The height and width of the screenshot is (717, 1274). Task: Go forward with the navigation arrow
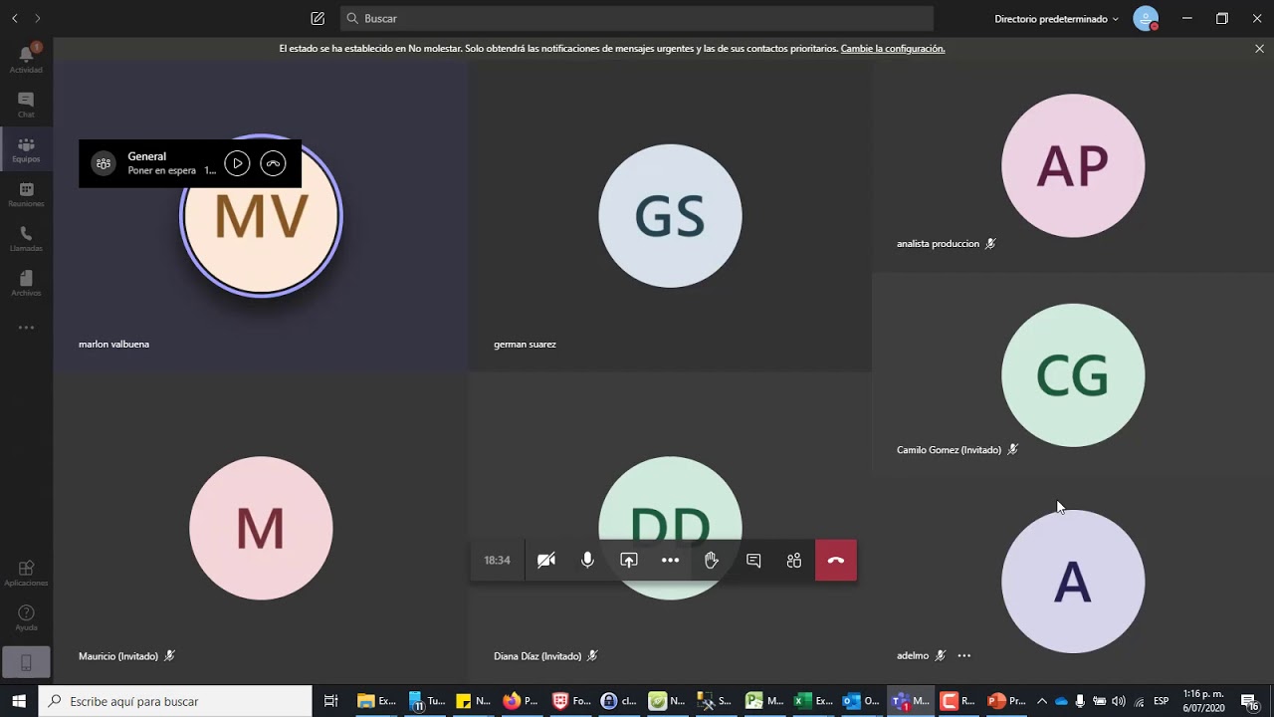pos(38,18)
